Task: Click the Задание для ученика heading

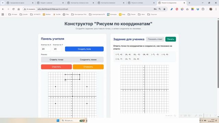Action: (129, 39)
